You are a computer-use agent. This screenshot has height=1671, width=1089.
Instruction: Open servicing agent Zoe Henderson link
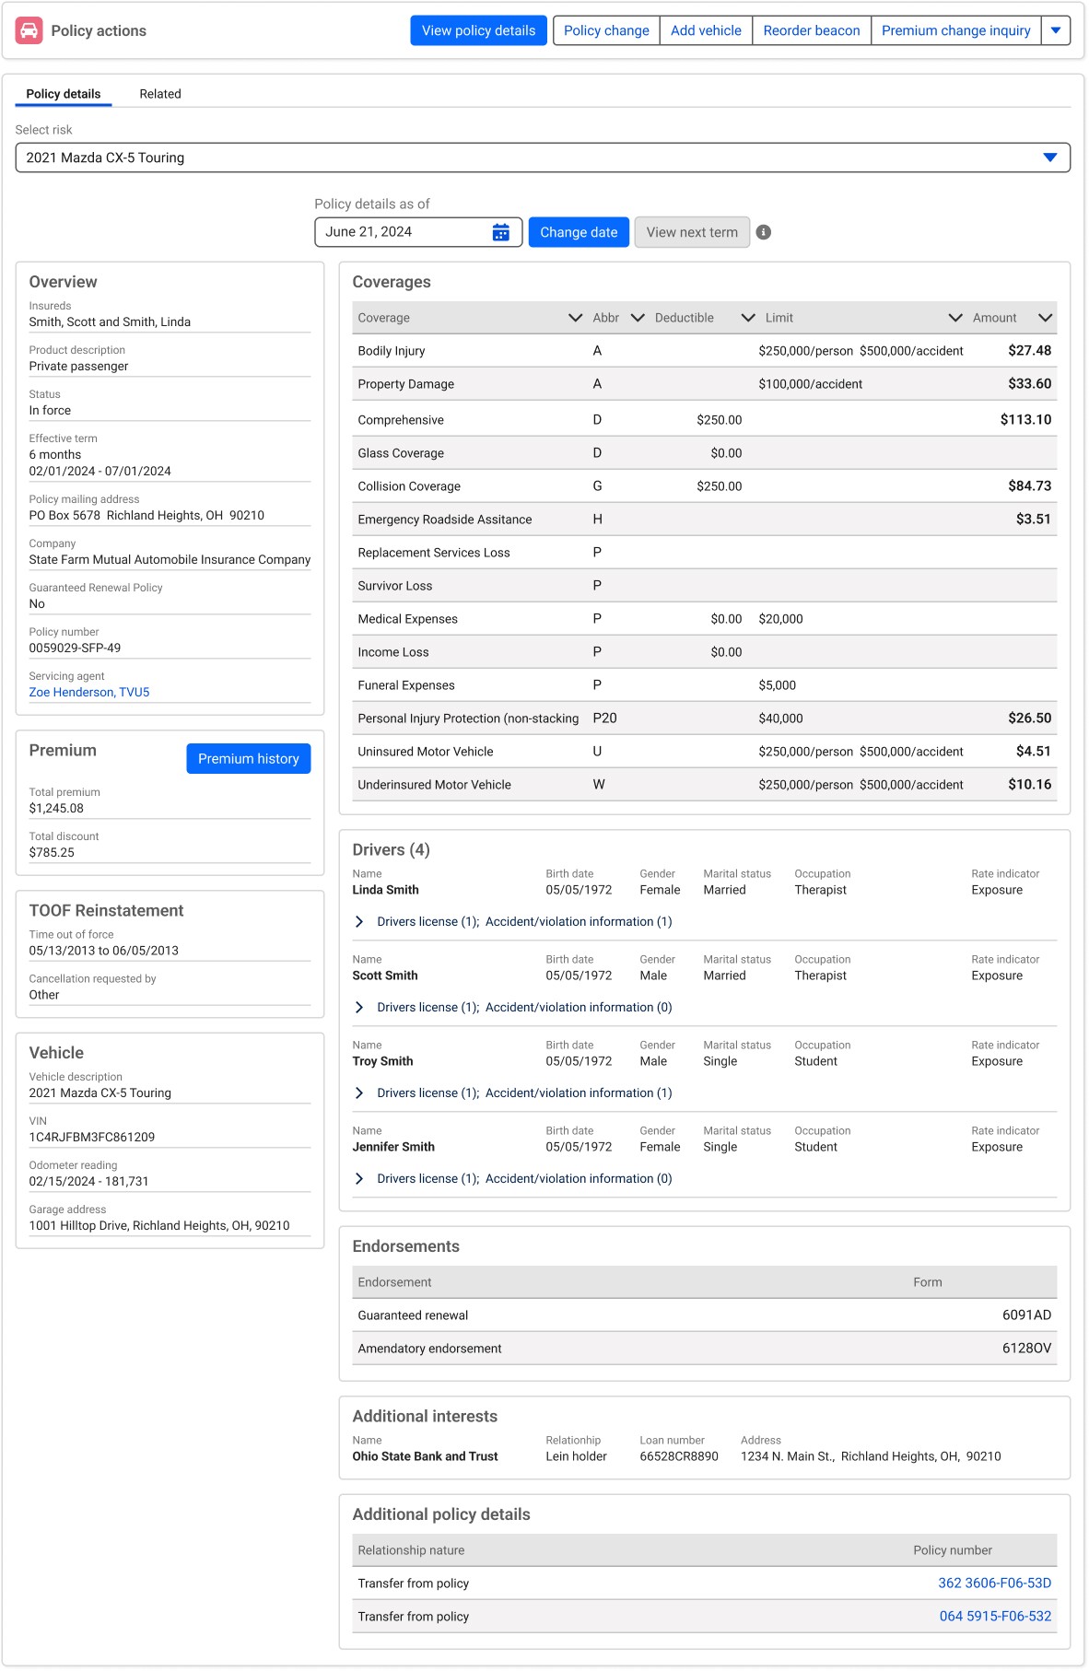point(89,693)
